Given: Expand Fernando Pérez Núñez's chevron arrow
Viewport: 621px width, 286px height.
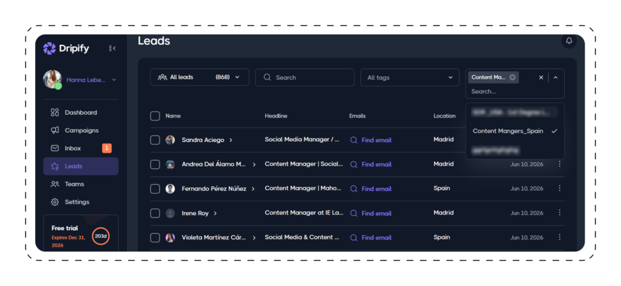Looking at the screenshot, I should 253,188.
